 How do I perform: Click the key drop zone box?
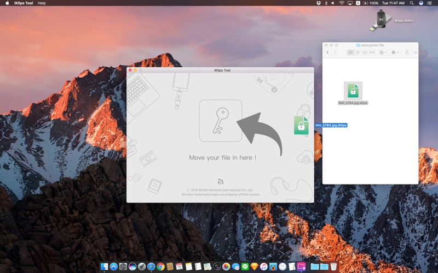[221, 121]
